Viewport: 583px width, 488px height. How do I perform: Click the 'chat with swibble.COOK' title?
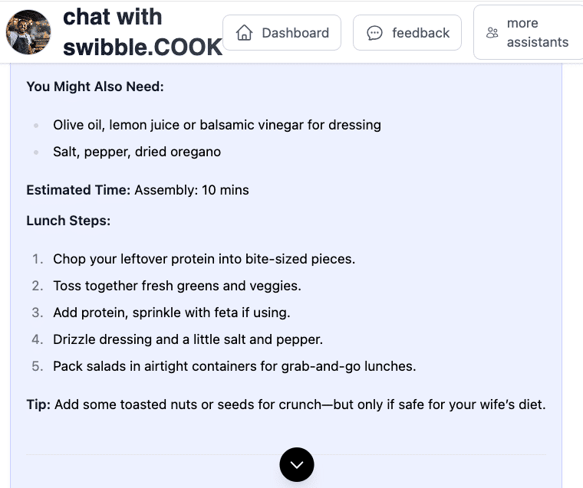coord(142,32)
